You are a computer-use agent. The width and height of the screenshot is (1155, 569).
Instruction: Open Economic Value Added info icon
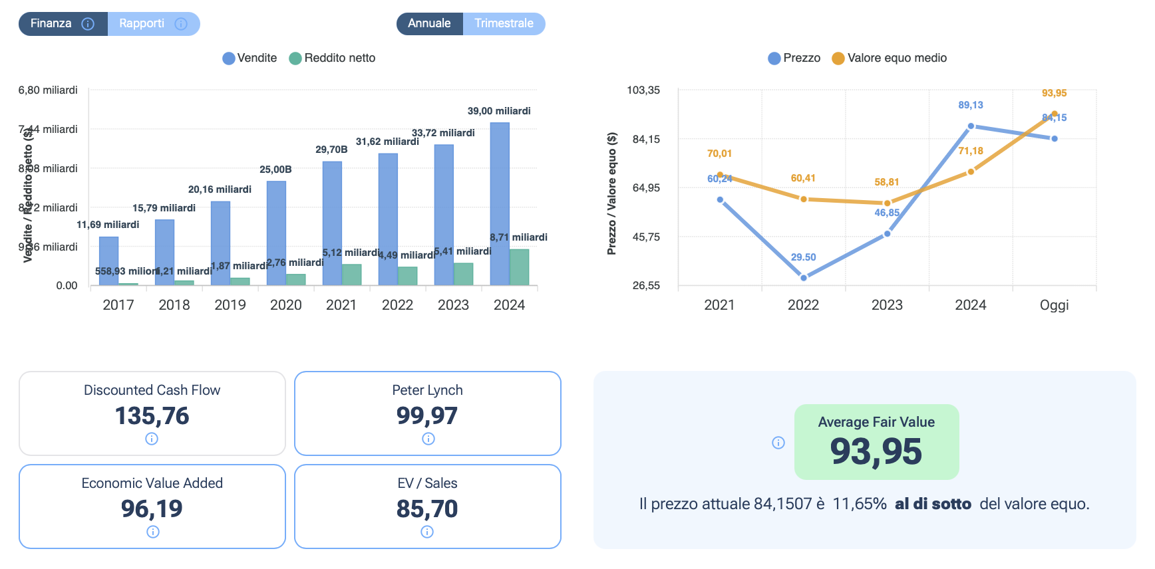[x=153, y=532]
